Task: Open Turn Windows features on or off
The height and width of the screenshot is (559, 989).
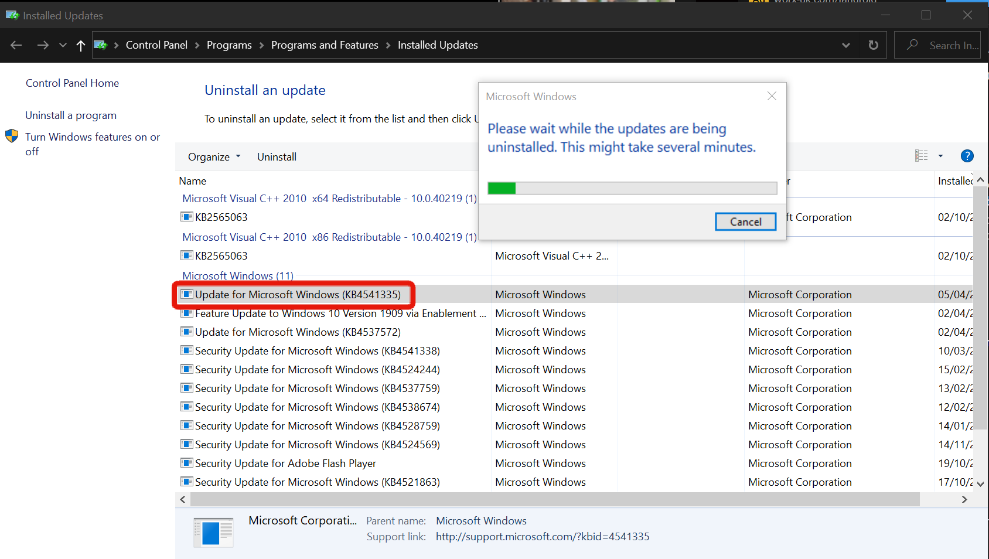Action: point(93,144)
